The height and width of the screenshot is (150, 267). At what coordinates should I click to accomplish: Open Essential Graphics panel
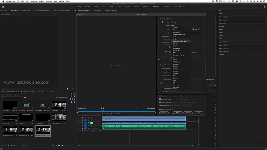[223, 17]
